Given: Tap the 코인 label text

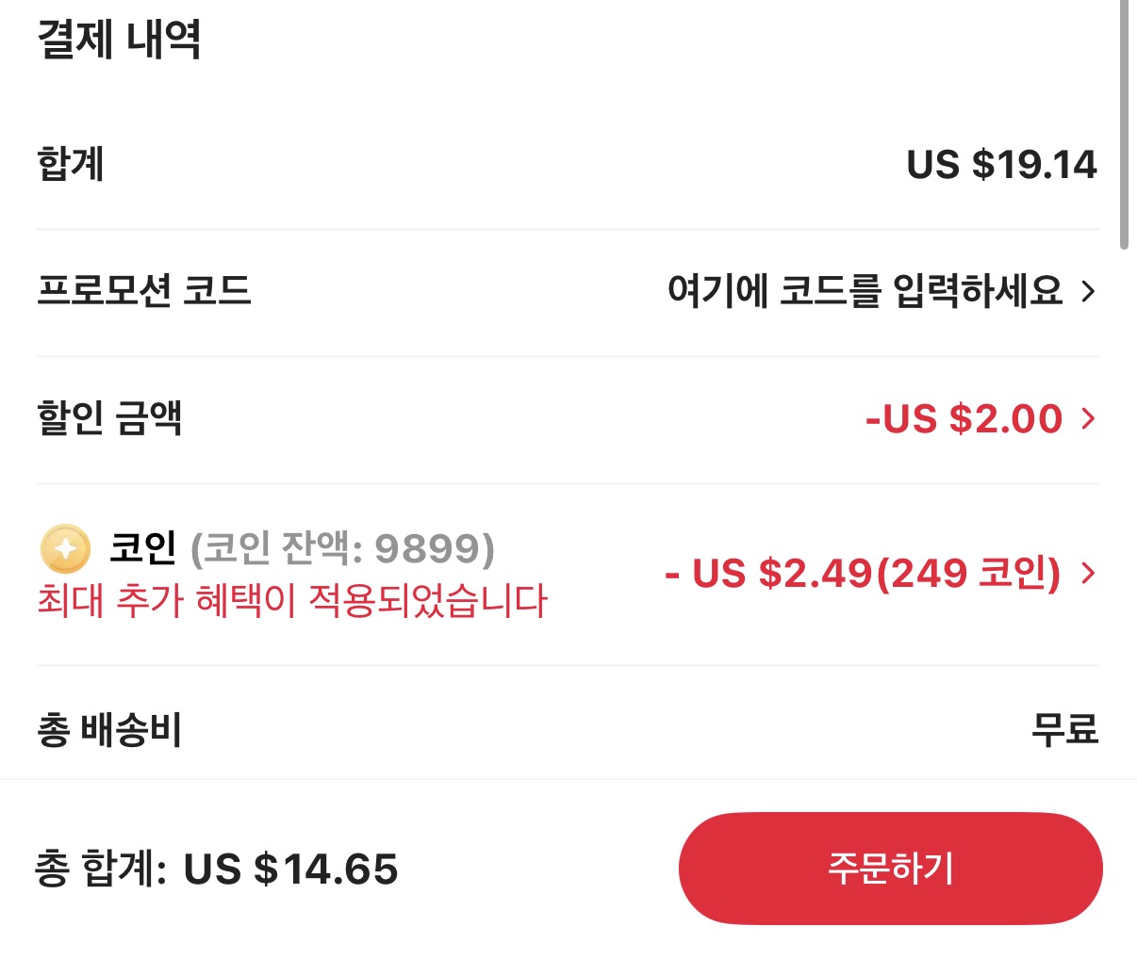Looking at the screenshot, I should [142, 546].
